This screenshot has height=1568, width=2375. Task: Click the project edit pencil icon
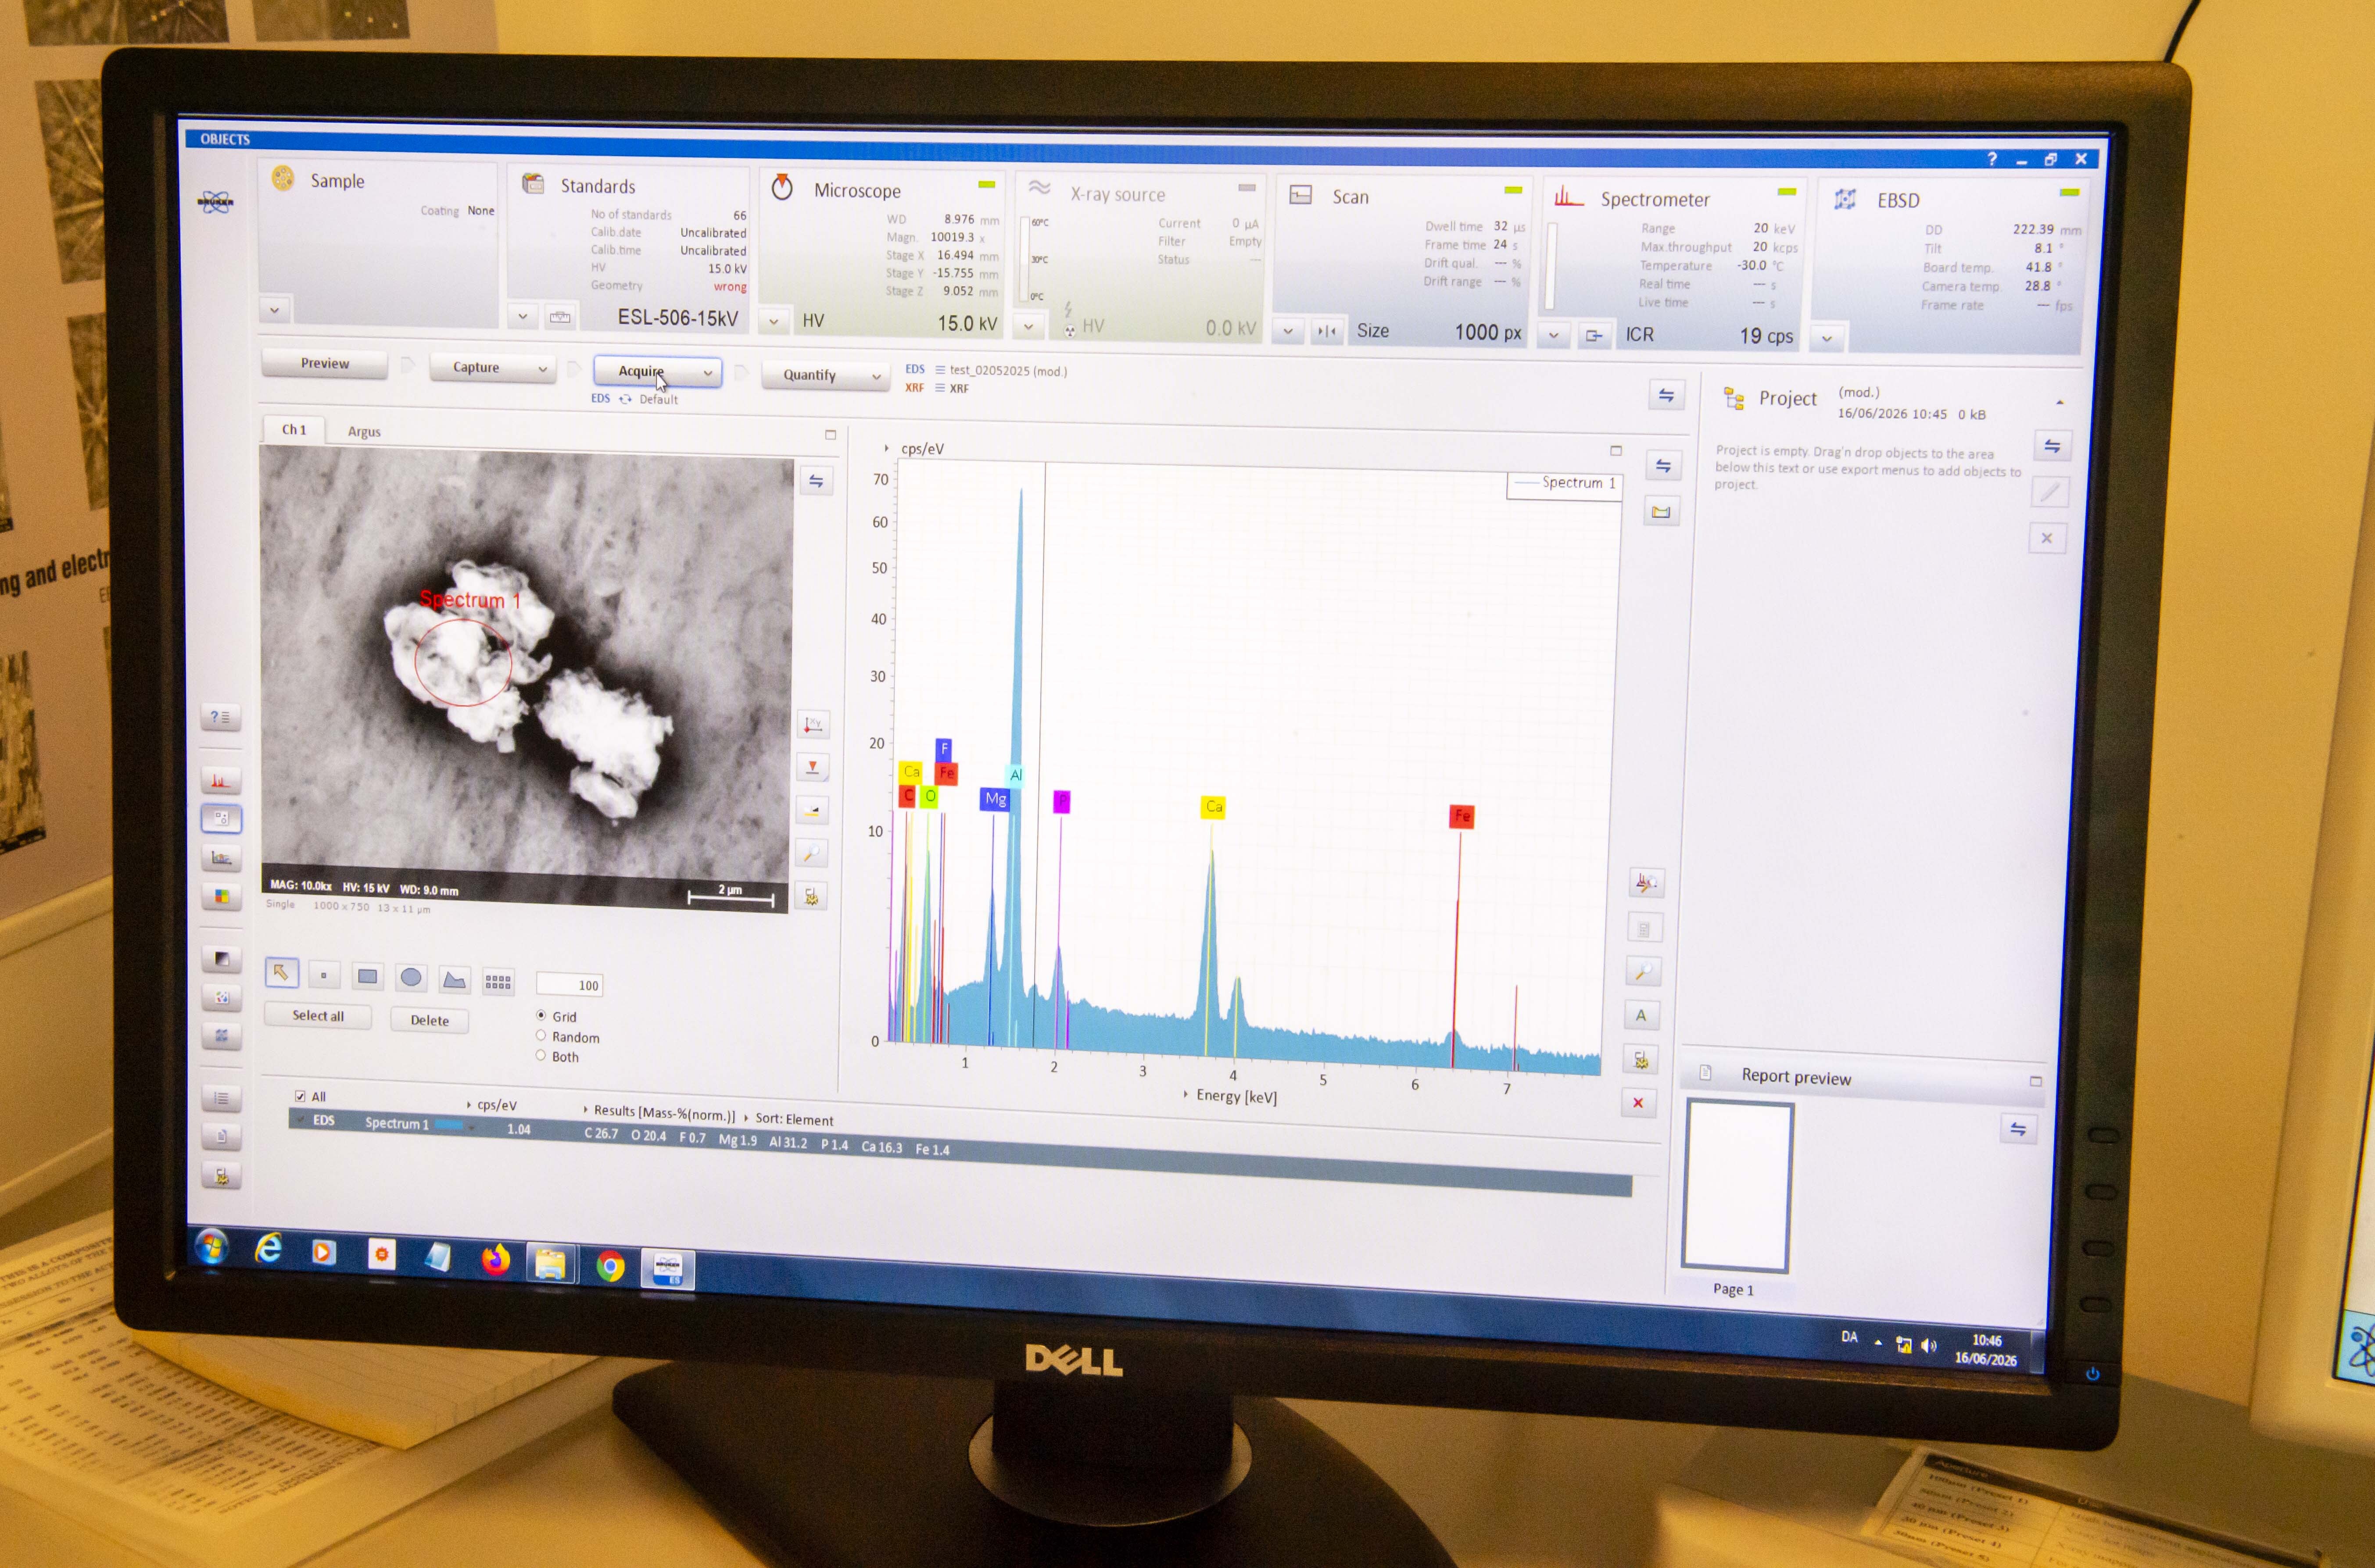point(2050,492)
